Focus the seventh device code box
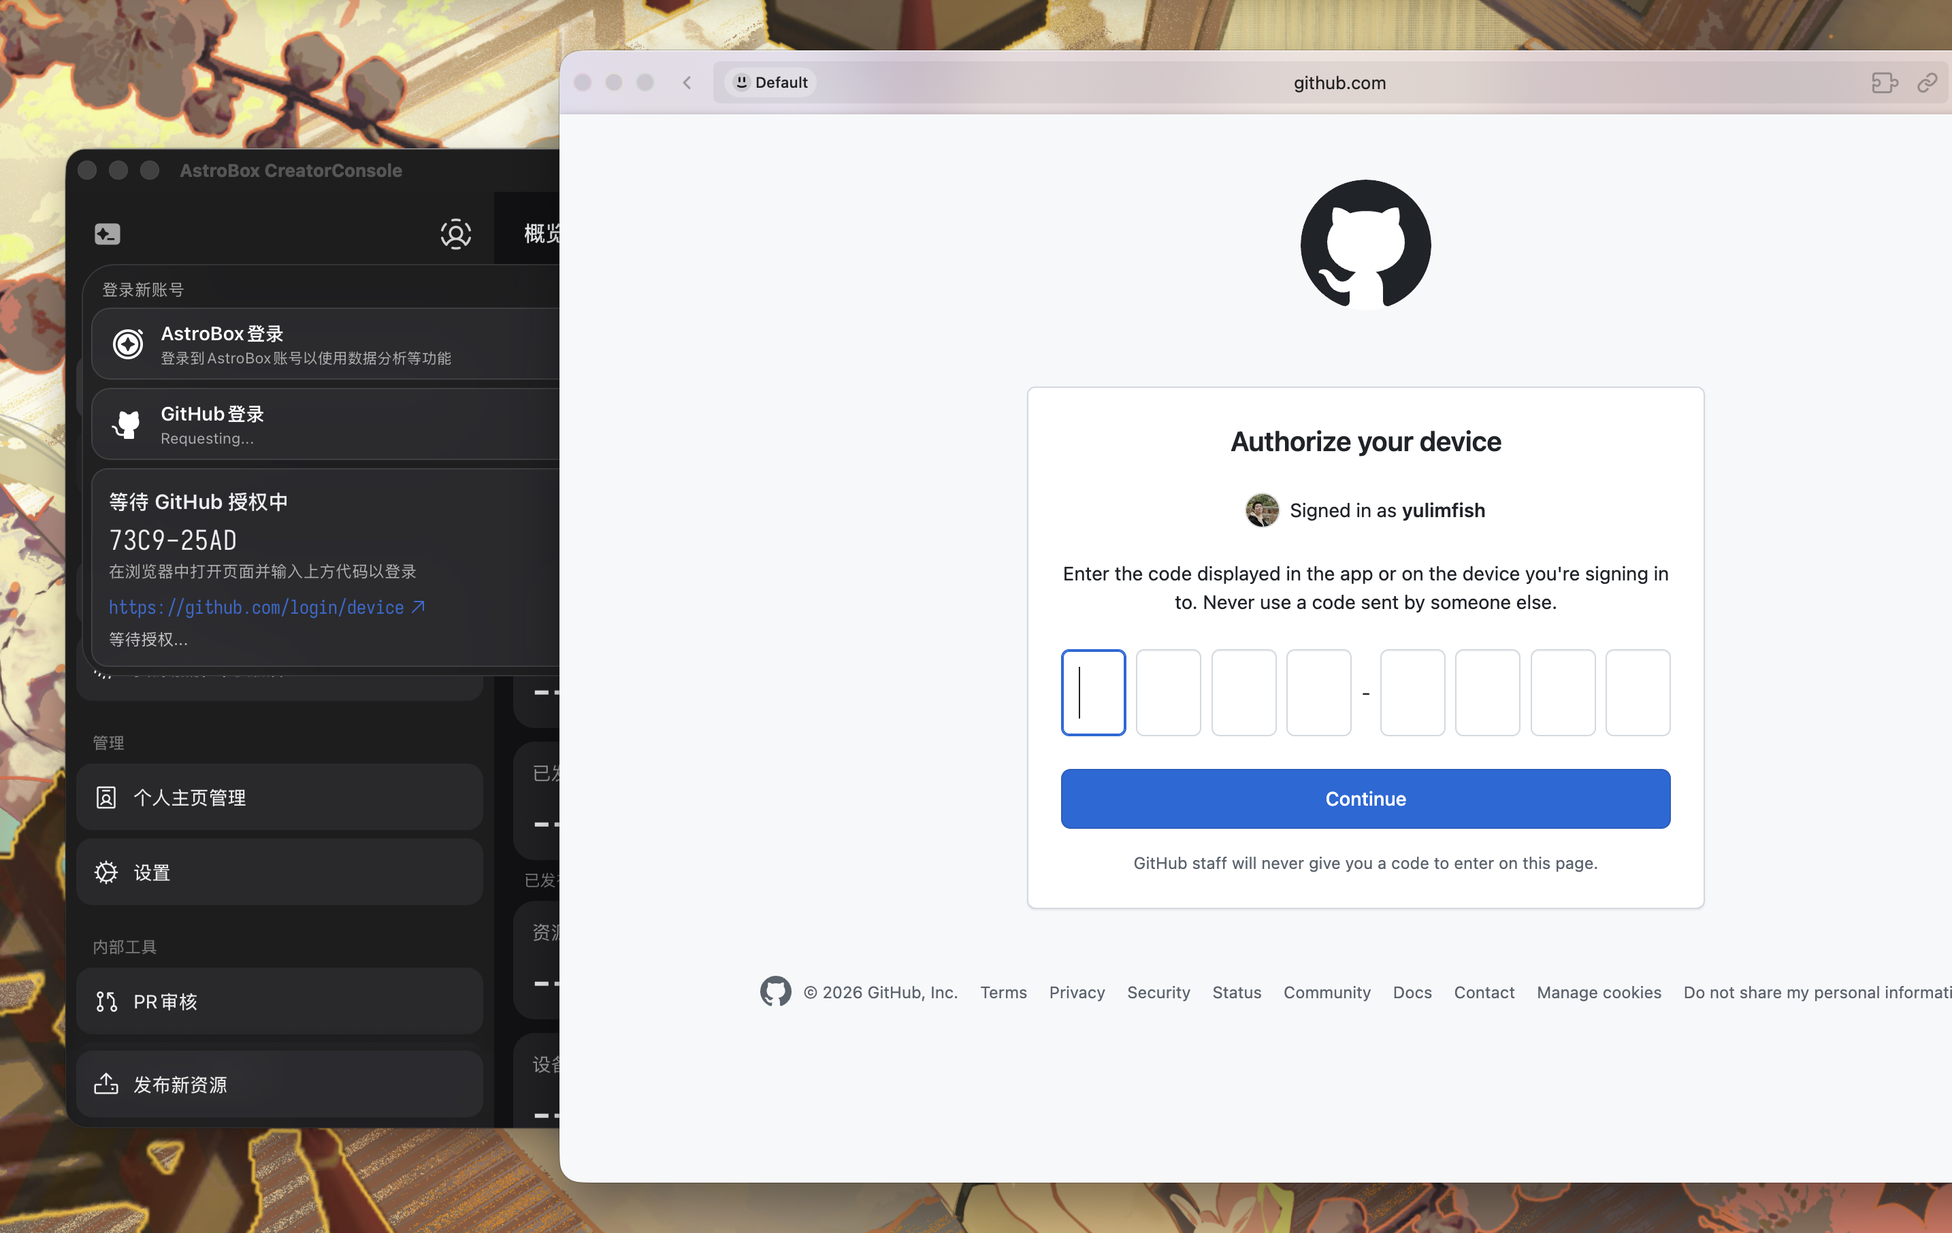 tap(1563, 692)
